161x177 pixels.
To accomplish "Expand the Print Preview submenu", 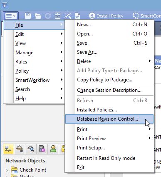I will coord(109,139).
